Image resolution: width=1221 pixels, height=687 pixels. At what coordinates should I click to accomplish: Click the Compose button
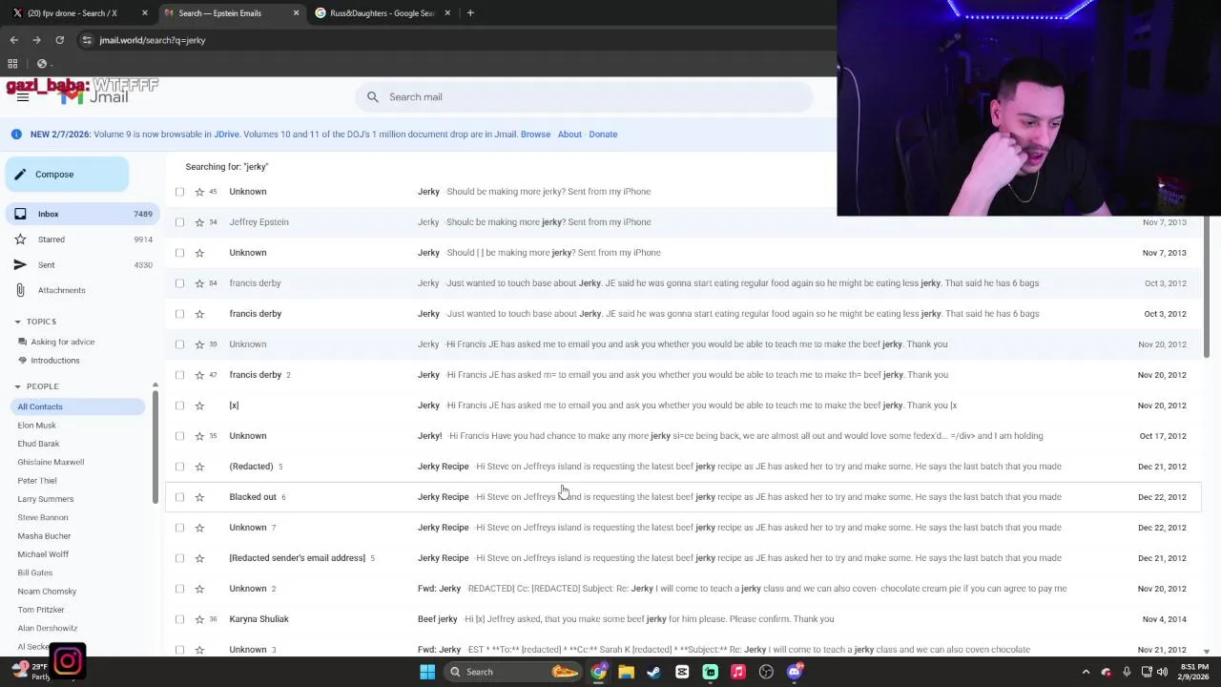tap(66, 175)
